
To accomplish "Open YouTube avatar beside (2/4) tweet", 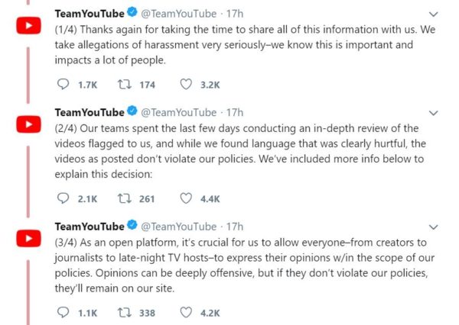I will [x=29, y=124].
